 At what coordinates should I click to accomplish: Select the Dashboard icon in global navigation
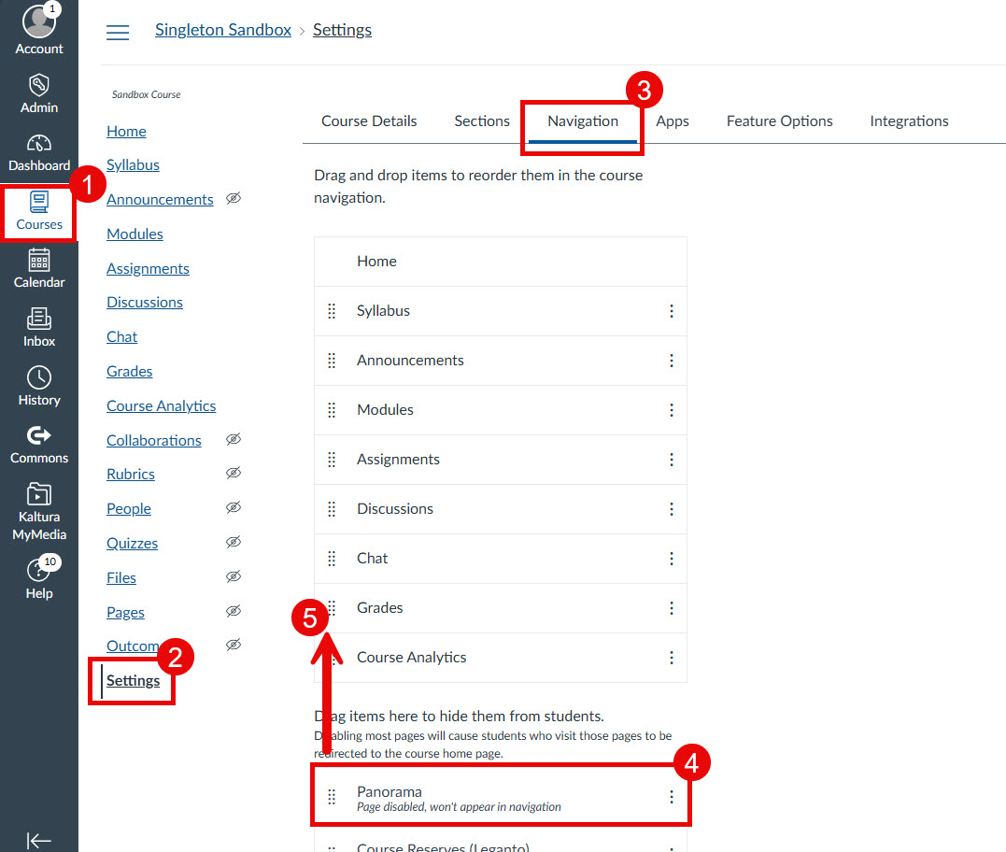pyautogui.click(x=38, y=145)
